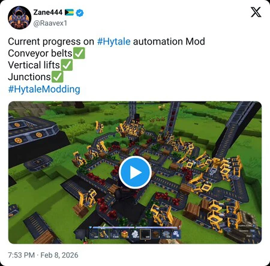Click the @Raavex1 handle
This screenshot has width=270, height=266.
50,23
